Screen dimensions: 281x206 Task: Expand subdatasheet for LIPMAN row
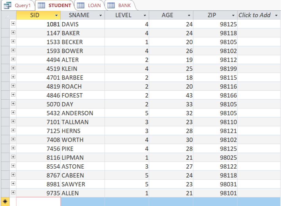13,157
